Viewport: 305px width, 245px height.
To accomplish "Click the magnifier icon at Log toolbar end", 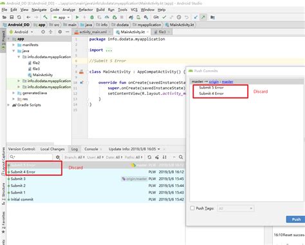I will 181,157.
